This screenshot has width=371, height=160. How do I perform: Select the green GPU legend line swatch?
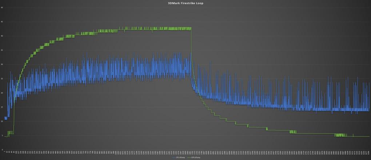188,157
